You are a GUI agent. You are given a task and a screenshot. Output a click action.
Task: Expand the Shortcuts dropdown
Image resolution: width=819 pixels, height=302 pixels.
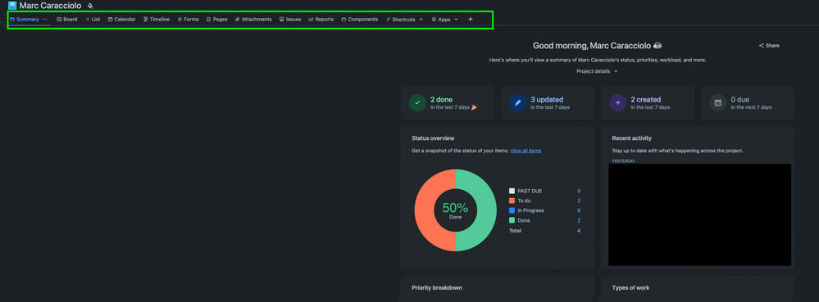[x=404, y=20]
